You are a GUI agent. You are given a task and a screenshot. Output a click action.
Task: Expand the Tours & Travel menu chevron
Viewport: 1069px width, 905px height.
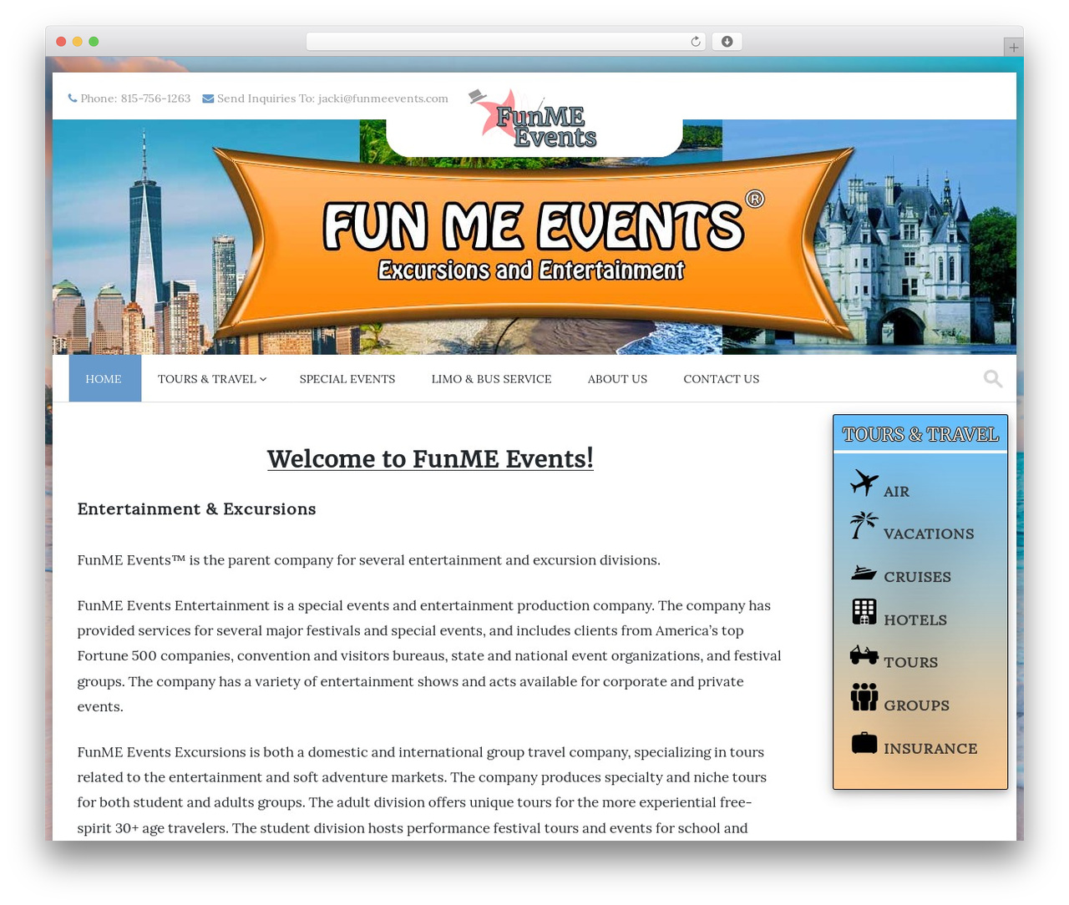(263, 379)
